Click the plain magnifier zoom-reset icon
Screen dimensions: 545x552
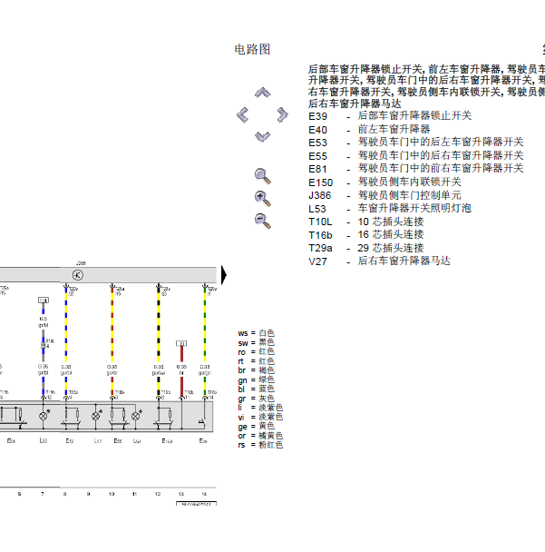[263, 176]
